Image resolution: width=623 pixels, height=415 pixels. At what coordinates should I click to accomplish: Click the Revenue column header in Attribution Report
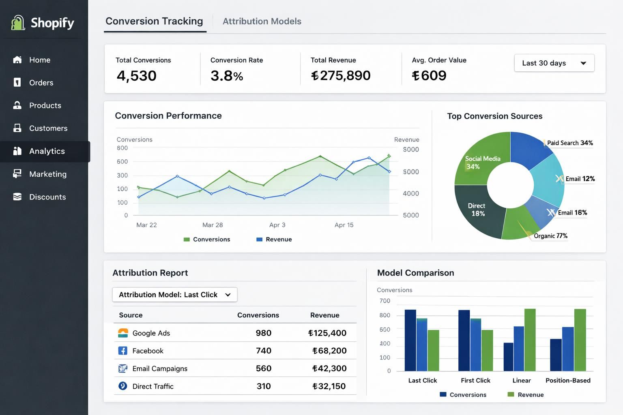pos(324,315)
